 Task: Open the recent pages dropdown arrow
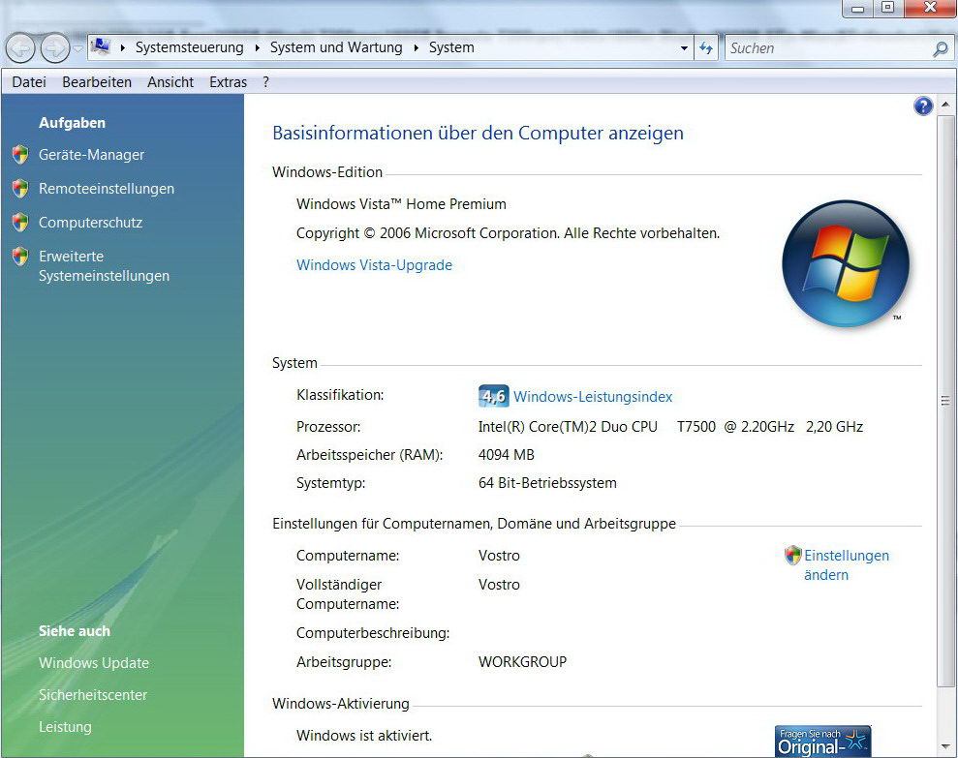pos(78,48)
